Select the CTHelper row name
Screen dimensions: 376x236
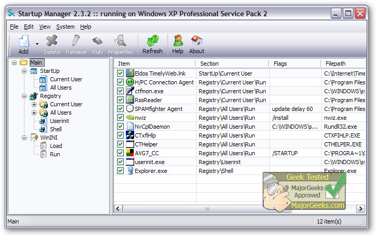coord(146,144)
